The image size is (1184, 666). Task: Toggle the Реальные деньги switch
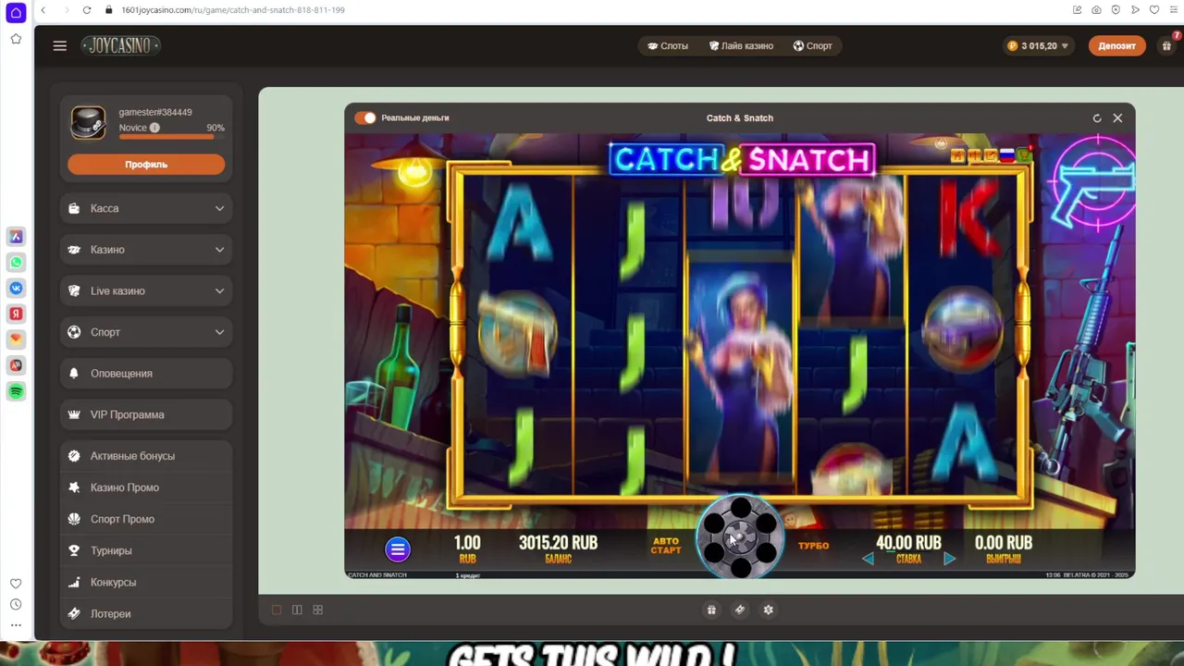tap(365, 117)
